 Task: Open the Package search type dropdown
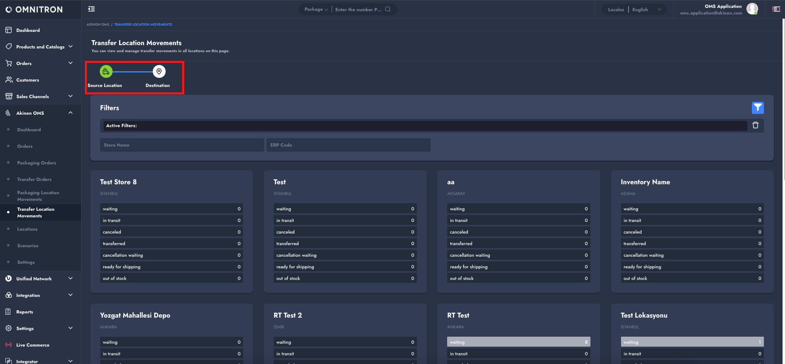316,10
